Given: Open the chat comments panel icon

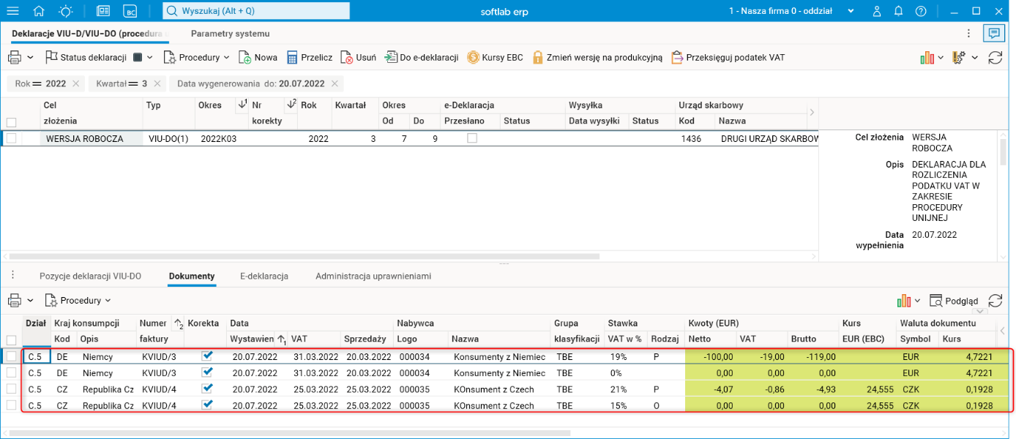Looking at the screenshot, I should (993, 33).
